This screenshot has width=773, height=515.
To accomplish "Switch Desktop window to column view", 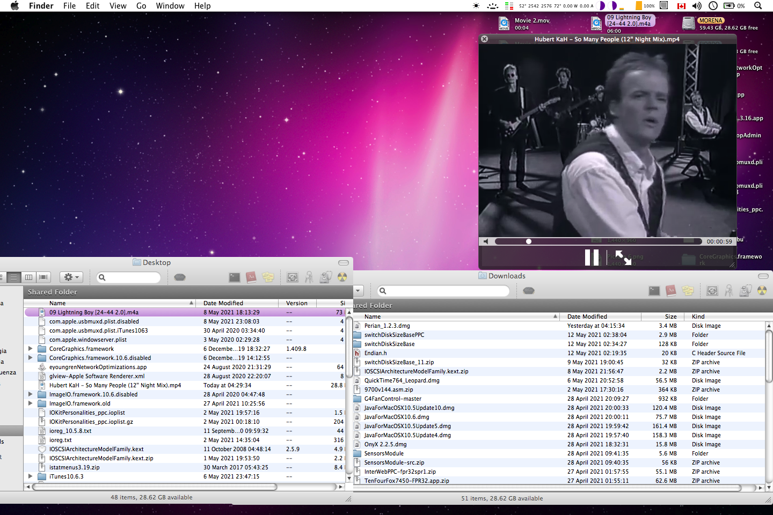I will click(29, 277).
